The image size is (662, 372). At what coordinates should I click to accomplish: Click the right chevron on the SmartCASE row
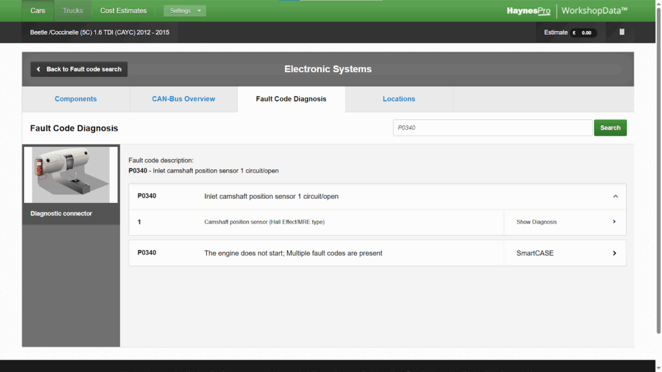coord(614,253)
